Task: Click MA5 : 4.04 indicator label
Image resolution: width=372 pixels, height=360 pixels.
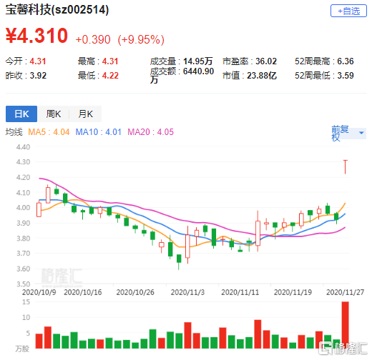Action: tap(49, 132)
